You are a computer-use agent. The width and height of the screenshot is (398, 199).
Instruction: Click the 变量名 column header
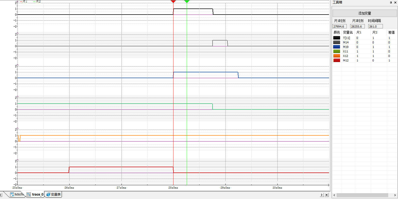tap(348, 32)
